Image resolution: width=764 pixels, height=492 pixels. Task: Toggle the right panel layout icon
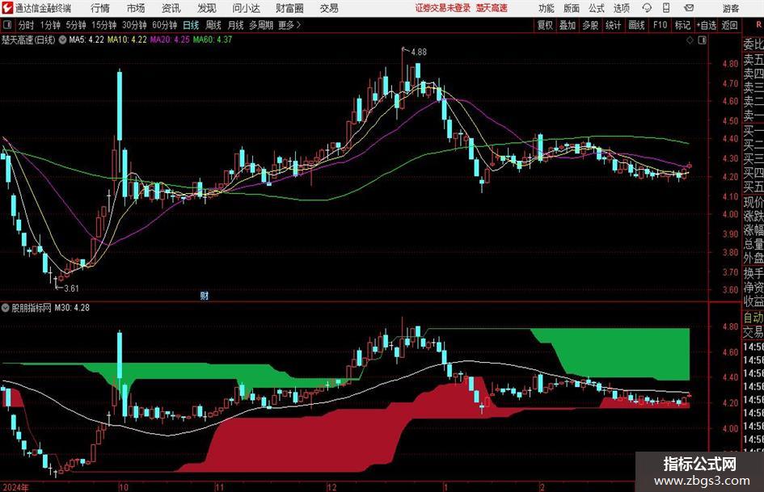coord(702,40)
